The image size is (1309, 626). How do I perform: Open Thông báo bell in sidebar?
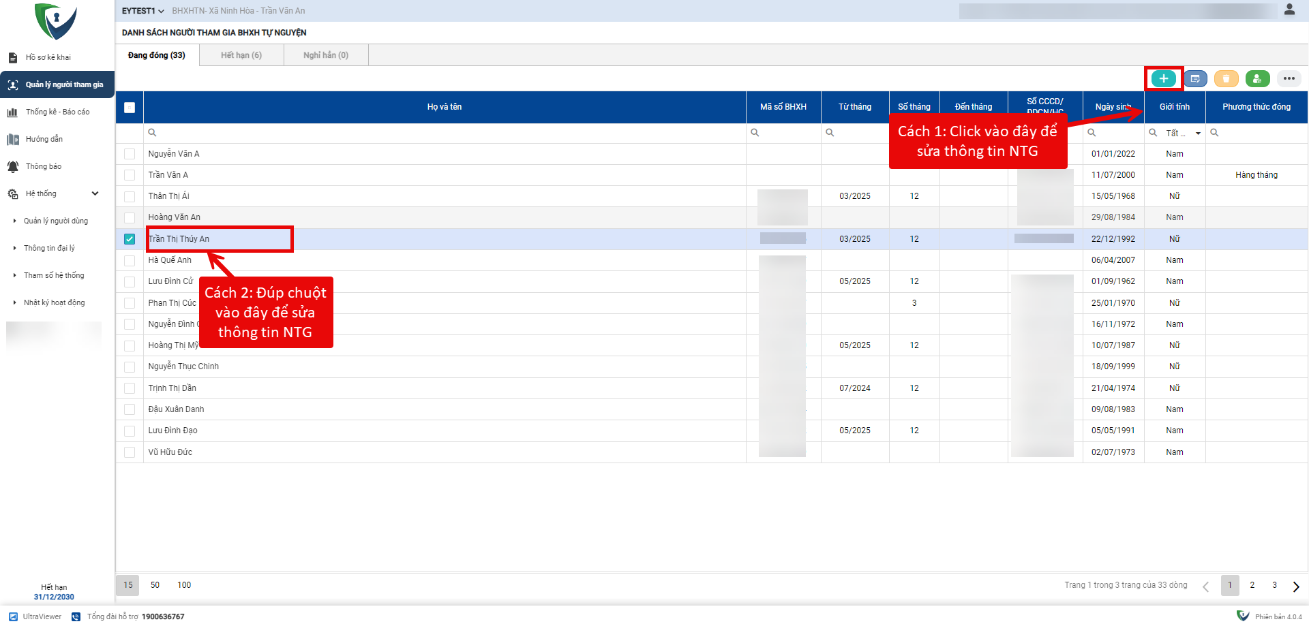click(x=44, y=166)
